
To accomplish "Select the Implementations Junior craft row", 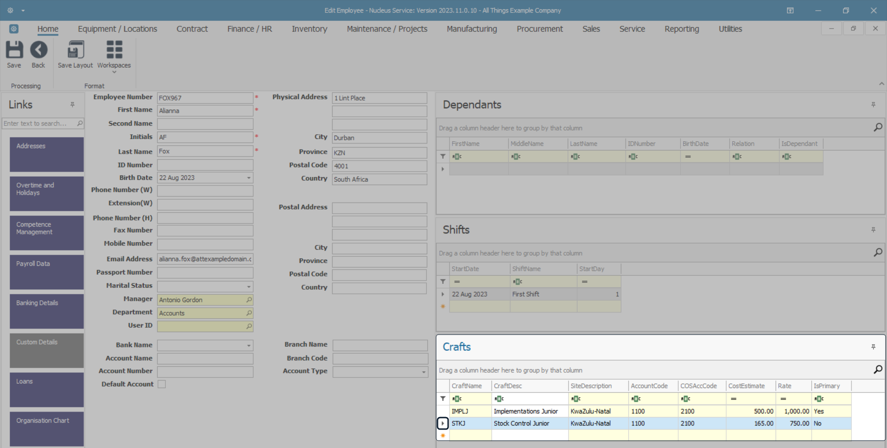I will (x=525, y=411).
